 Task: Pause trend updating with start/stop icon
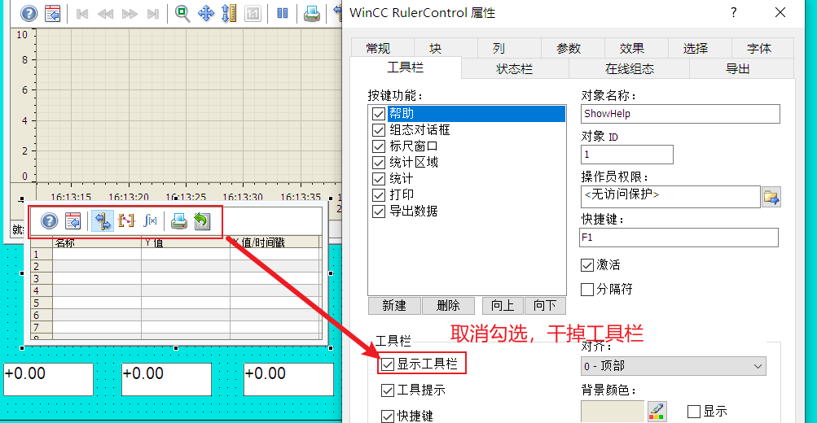(283, 13)
